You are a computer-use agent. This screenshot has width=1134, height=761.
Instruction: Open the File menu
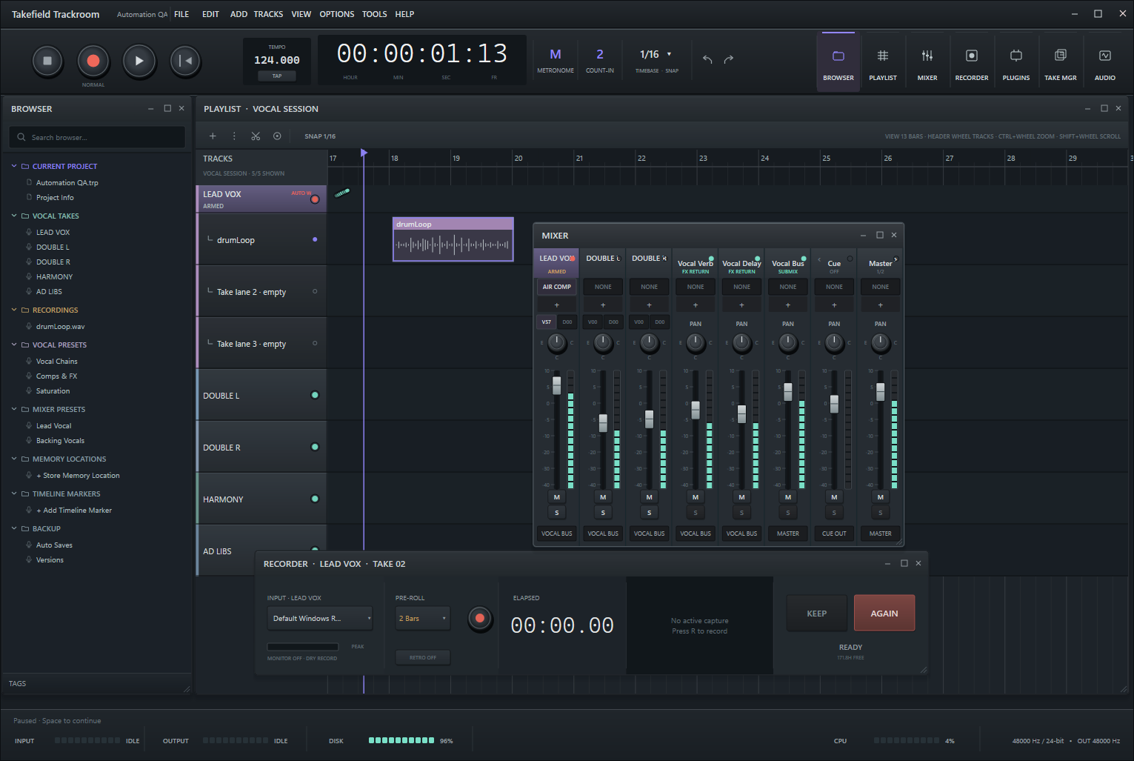(181, 14)
